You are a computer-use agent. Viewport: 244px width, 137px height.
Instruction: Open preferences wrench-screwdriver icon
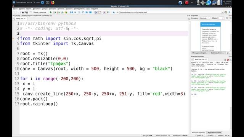[104, 12]
